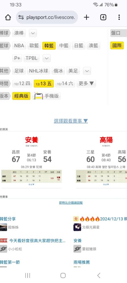The height and width of the screenshot is (283, 127).
Task: Expand 數據 under the 三星 vs 高陽 table
Action: [x=106, y=185]
